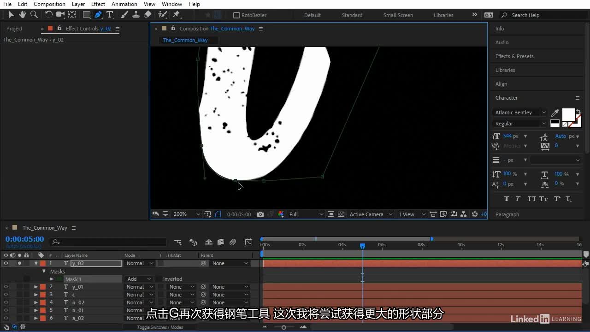Expand layer y_01 properties
The width and height of the screenshot is (590, 332).
click(x=36, y=287)
